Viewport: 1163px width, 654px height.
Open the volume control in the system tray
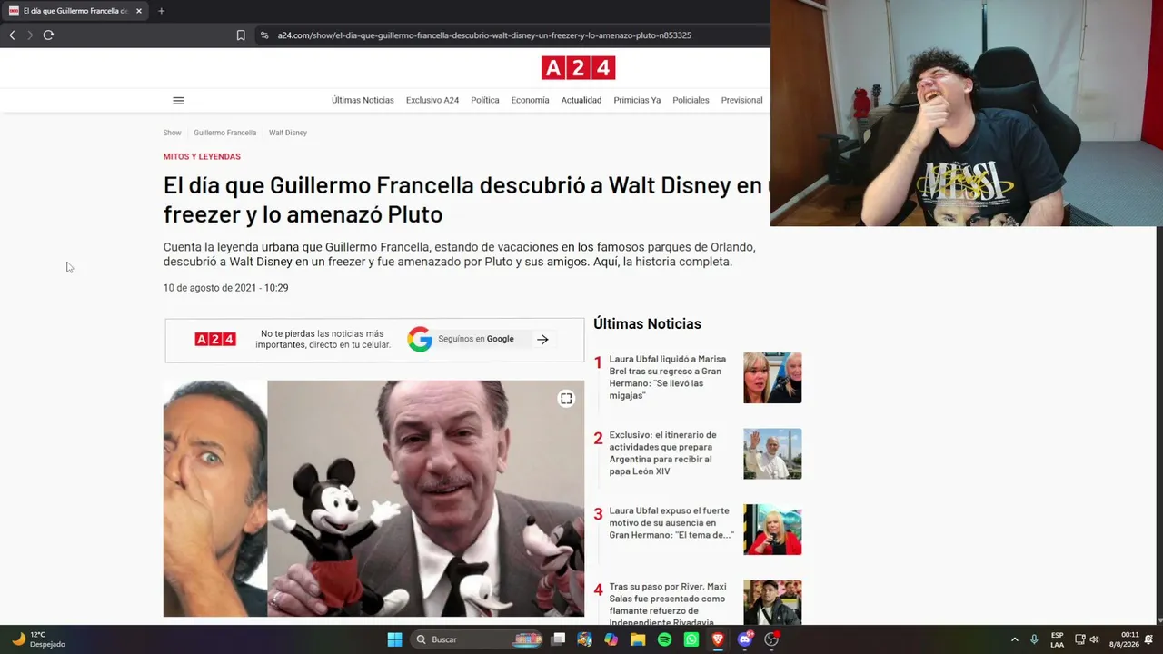[1094, 639]
